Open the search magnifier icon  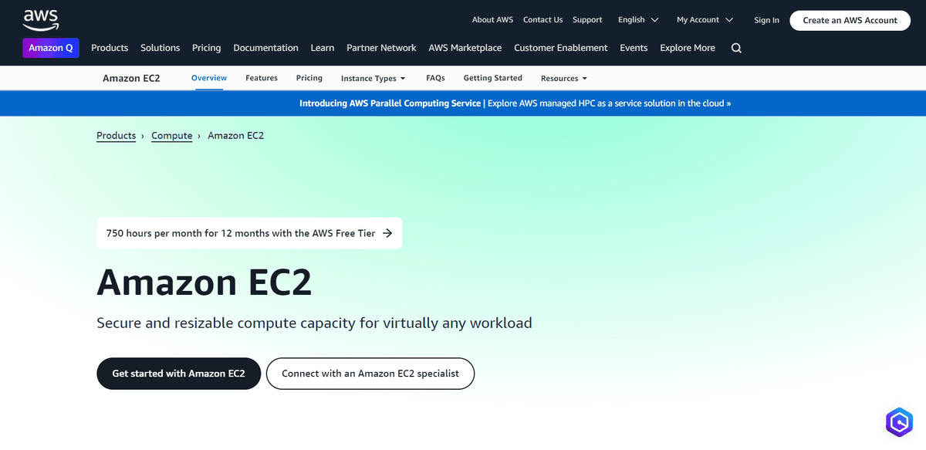coord(735,48)
